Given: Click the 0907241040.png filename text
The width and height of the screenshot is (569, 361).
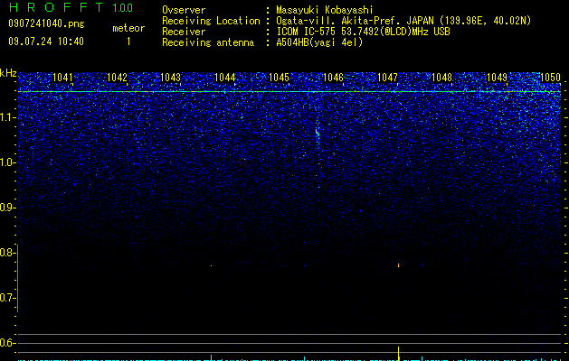Looking at the screenshot, I should pyautogui.click(x=46, y=23).
